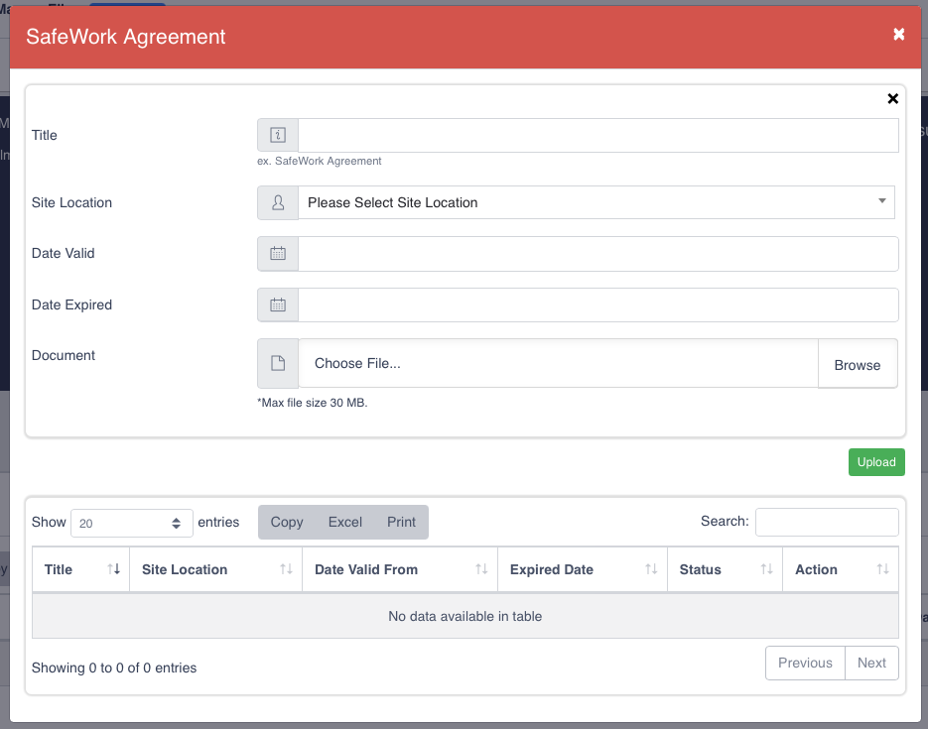Click the Title form label

click(x=45, y=135)
